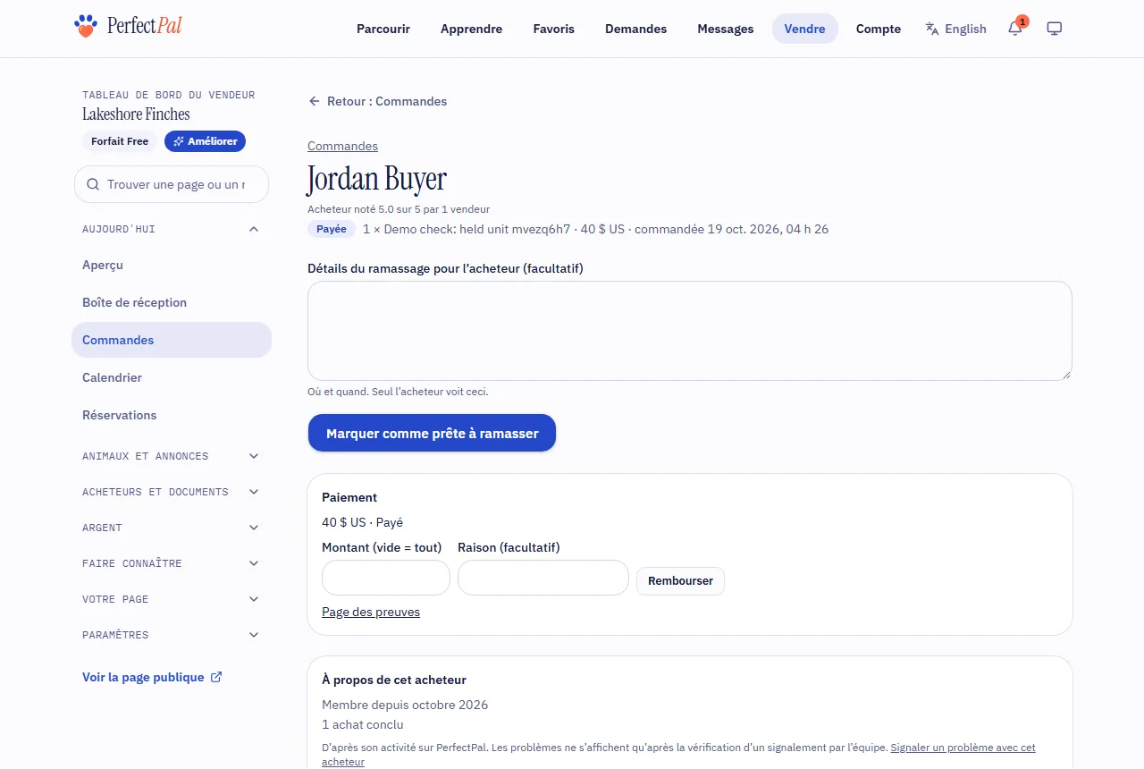Open the Page des preuves link
This screenshot has height=769, width=1144.
pos(371,612)
